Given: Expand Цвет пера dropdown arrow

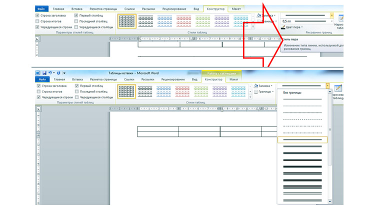Looking at the screenshot, I should pos(302,27).
